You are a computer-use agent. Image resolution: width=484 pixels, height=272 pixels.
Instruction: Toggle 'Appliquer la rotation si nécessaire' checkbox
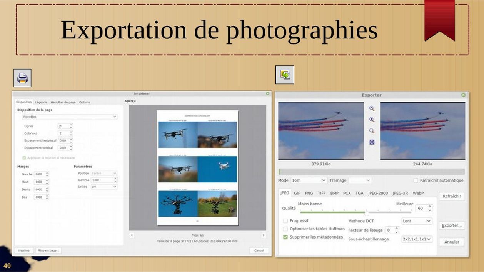pyautogui.click(x=24, y=158)
